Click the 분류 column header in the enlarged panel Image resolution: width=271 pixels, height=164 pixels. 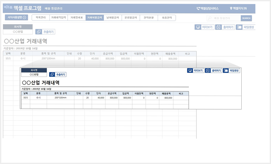point(38,93)
